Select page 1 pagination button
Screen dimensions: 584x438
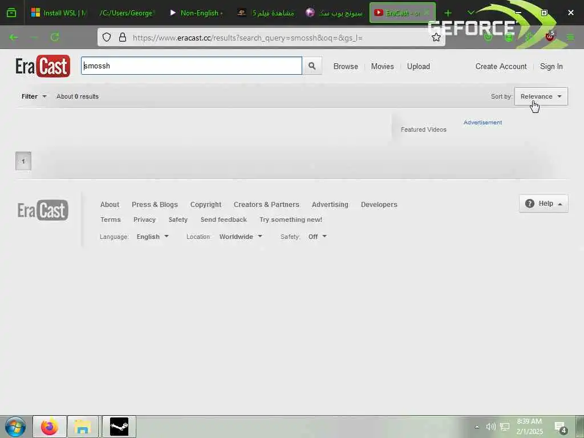click(x=23, y=161)
